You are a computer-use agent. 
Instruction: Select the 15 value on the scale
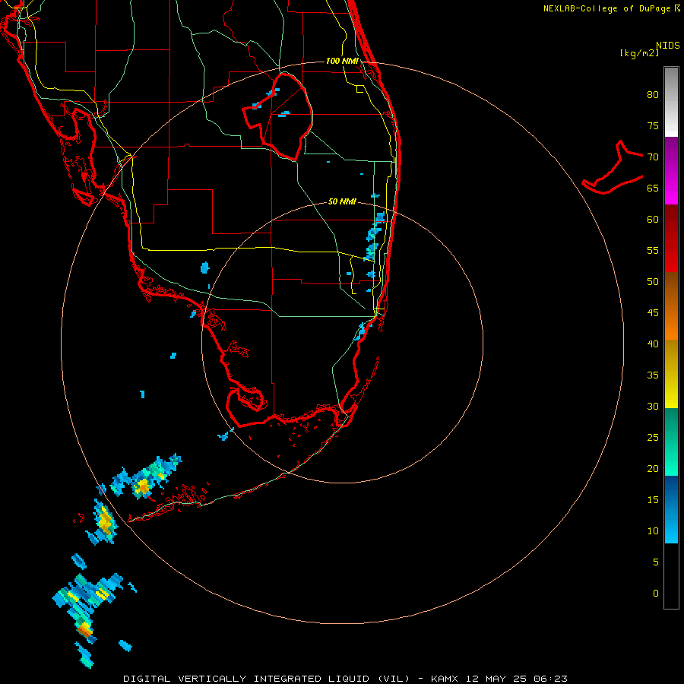coord(653,500)
